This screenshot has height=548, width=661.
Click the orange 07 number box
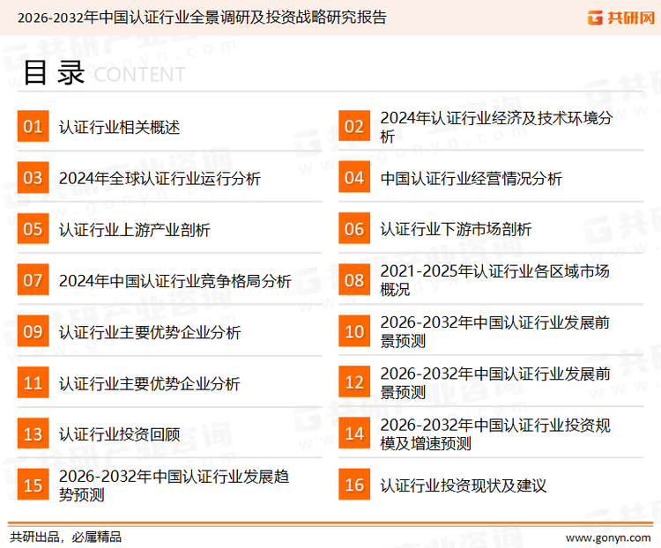click(x=33, y=280)
